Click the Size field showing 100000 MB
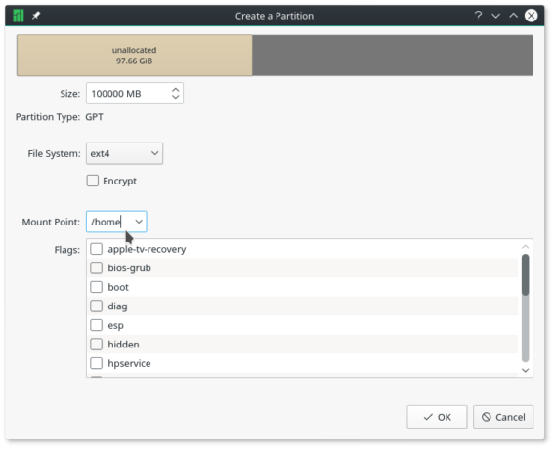The height and width of the screenshot is (449, 554). 135,94
